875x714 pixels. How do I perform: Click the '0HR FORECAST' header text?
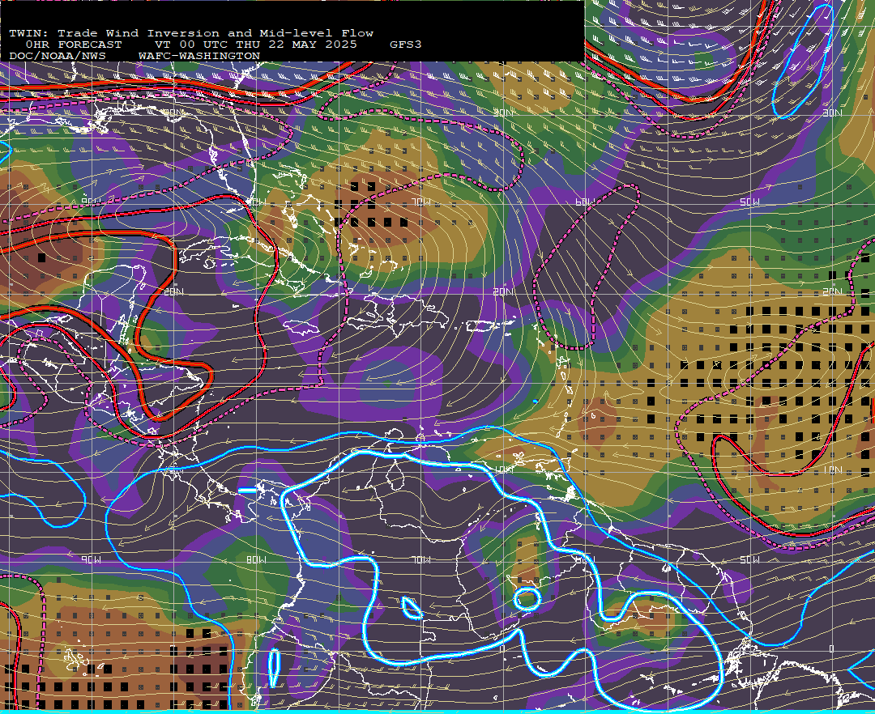(x=74, y=45)
